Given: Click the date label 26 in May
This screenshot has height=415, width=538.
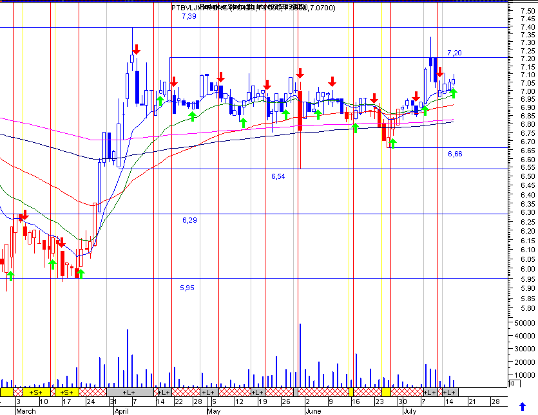Looking at the screenshot, I should 286,401.
